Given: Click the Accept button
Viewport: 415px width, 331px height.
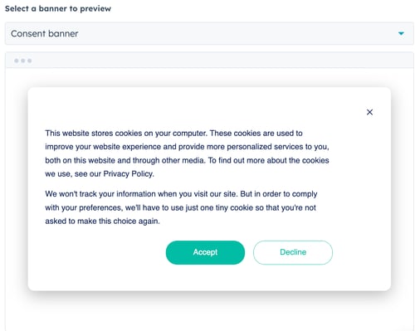Looking at the screenshot, I should coord(205,252).
